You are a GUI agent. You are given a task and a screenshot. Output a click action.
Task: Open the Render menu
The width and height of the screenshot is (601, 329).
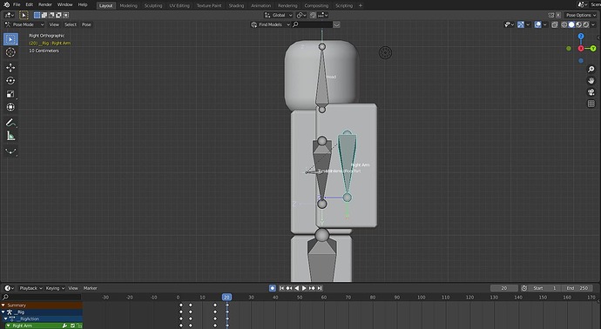44,4
